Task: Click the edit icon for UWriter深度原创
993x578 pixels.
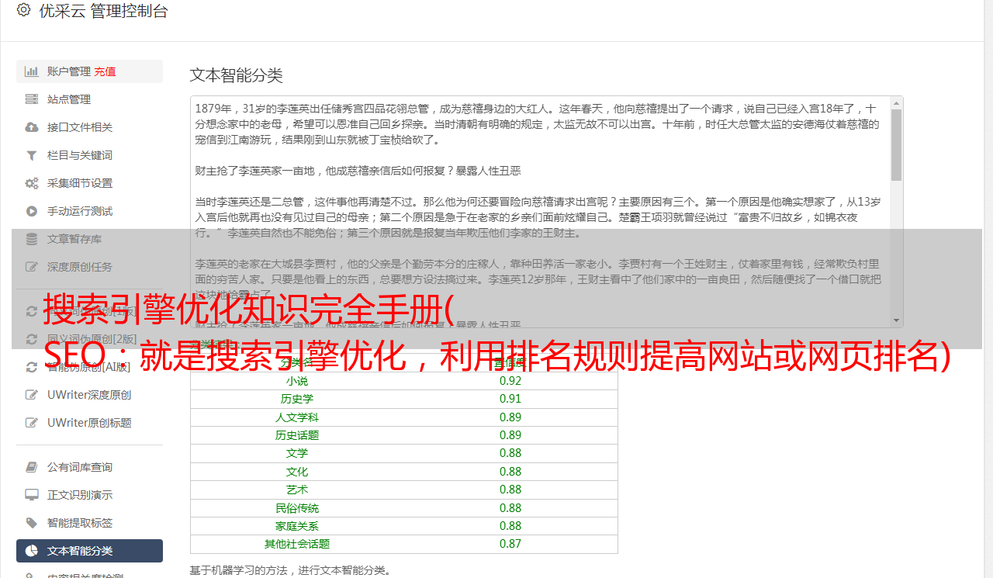Action: pyautogui.click(x=32, y=395)
